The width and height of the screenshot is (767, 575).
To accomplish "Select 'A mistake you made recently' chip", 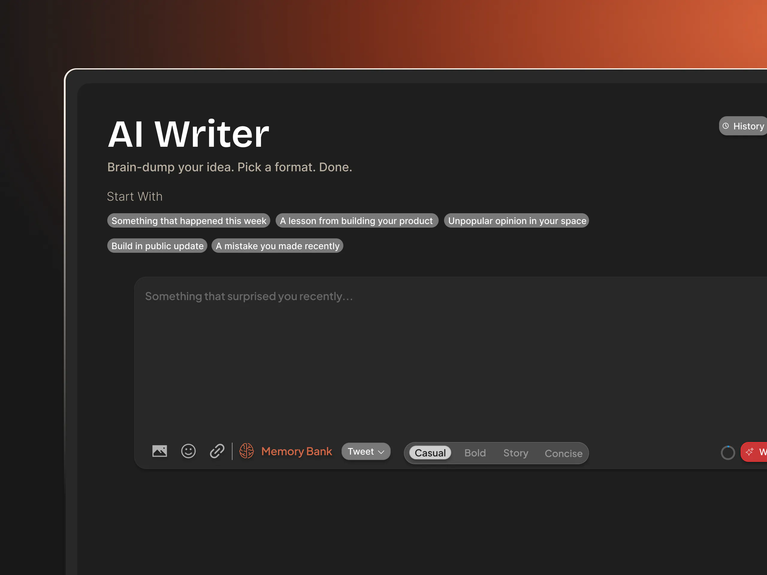I will (277, 246).
